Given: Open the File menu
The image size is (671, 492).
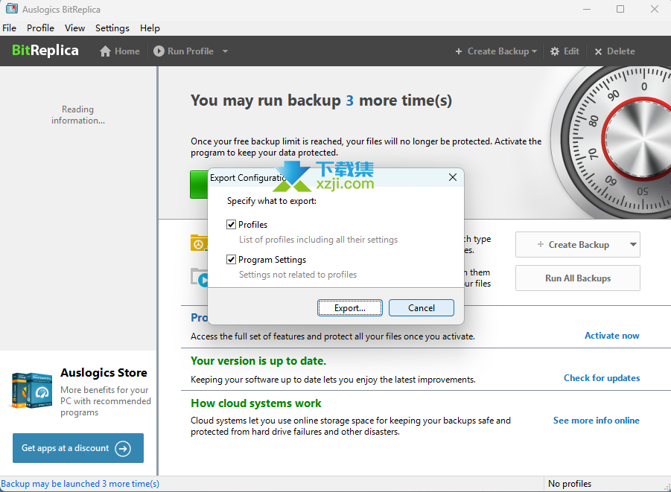Looking at the screenshot, I should click(10, 28).
